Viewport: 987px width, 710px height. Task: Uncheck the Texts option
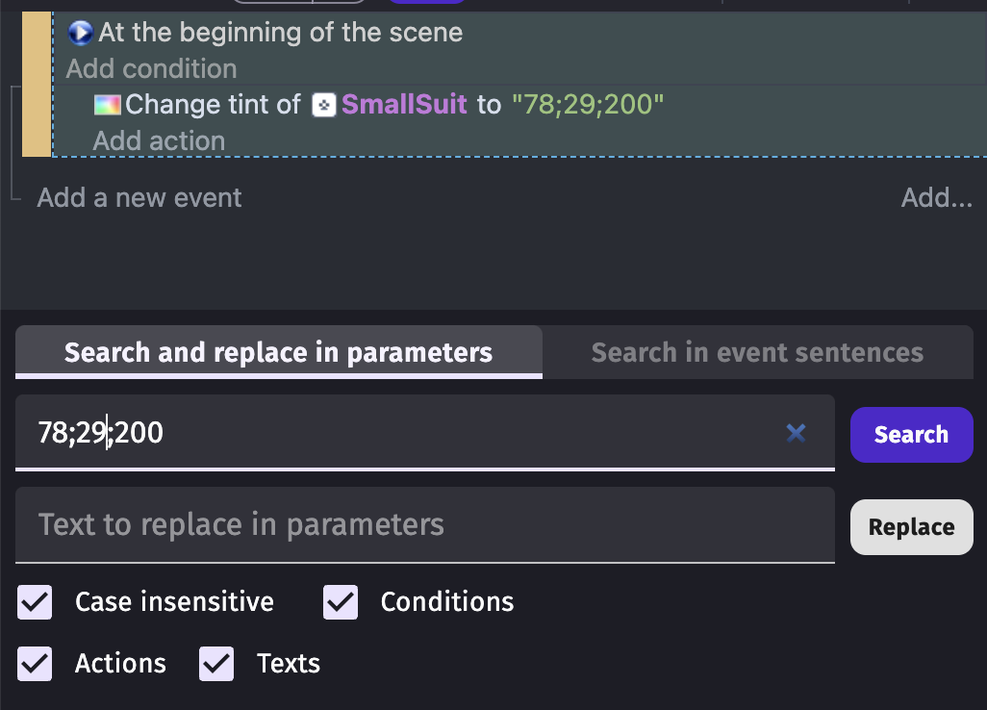[216, 663]
